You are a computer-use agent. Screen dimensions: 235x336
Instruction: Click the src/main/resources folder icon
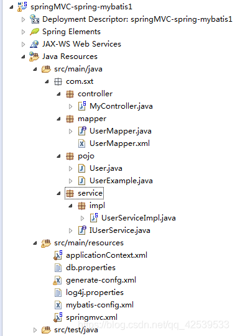[x=46, y=243]
